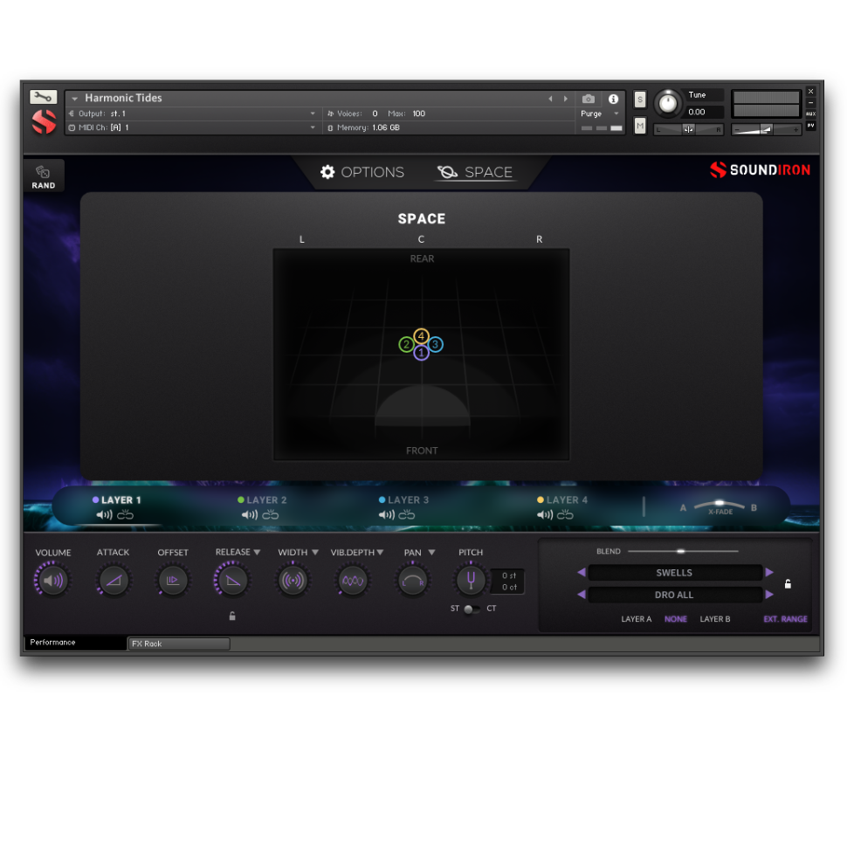The height and width of the screenshot is (847, 847).
Task: Click the header volume slider
Action: 766,129
